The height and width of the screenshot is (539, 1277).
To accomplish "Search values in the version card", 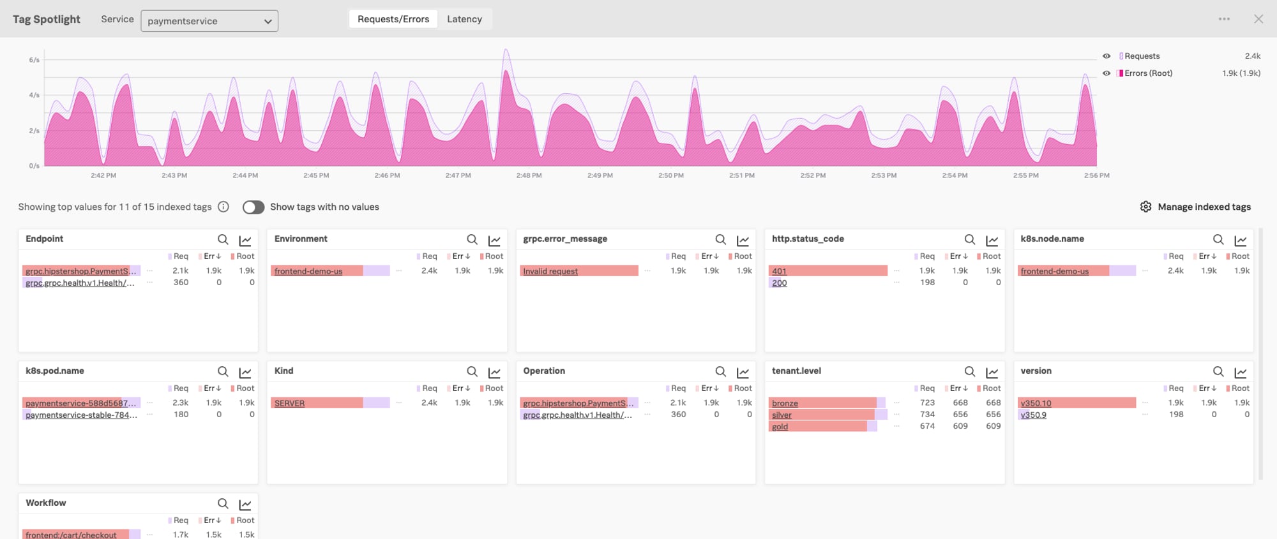I will 1218,371.
